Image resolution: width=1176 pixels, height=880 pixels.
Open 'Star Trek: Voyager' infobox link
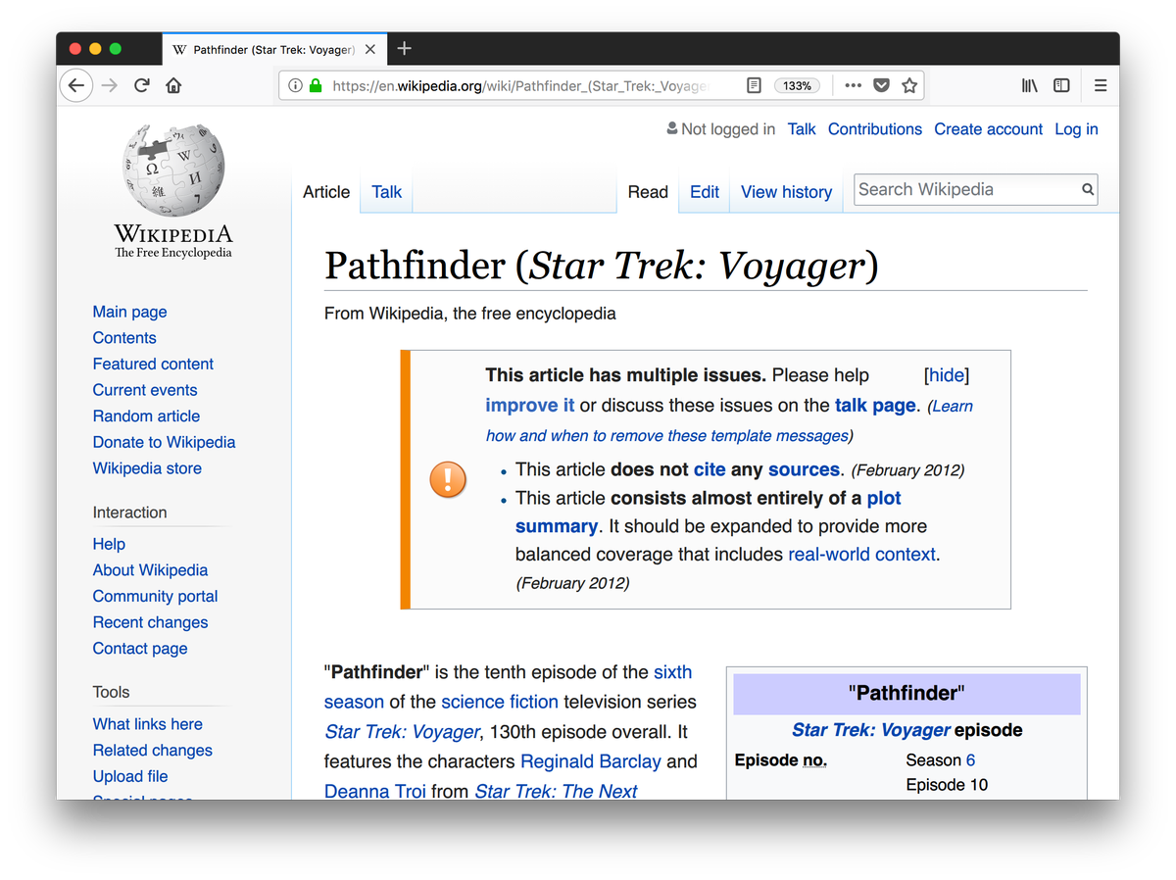coord(871,730)
